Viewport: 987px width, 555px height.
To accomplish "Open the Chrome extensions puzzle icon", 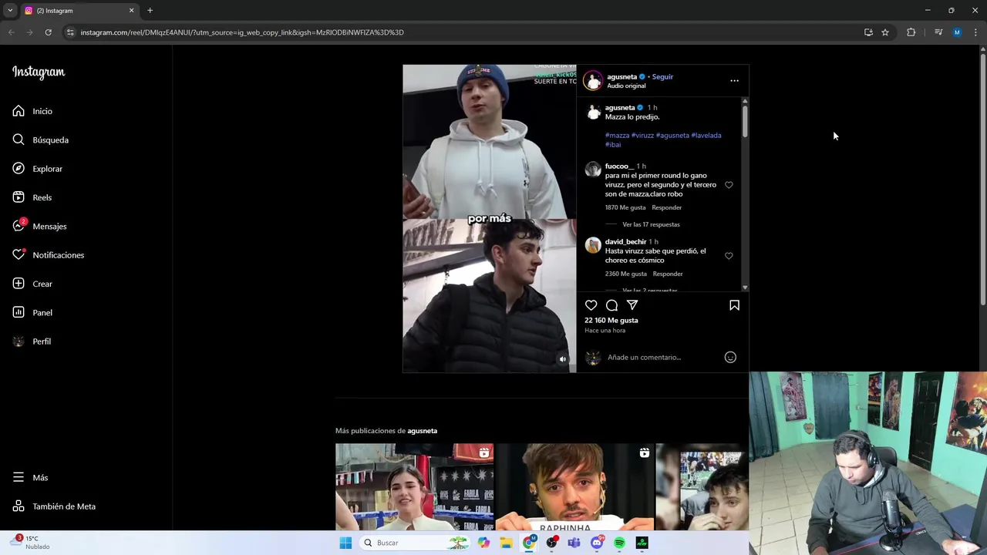I will [911, 32].
